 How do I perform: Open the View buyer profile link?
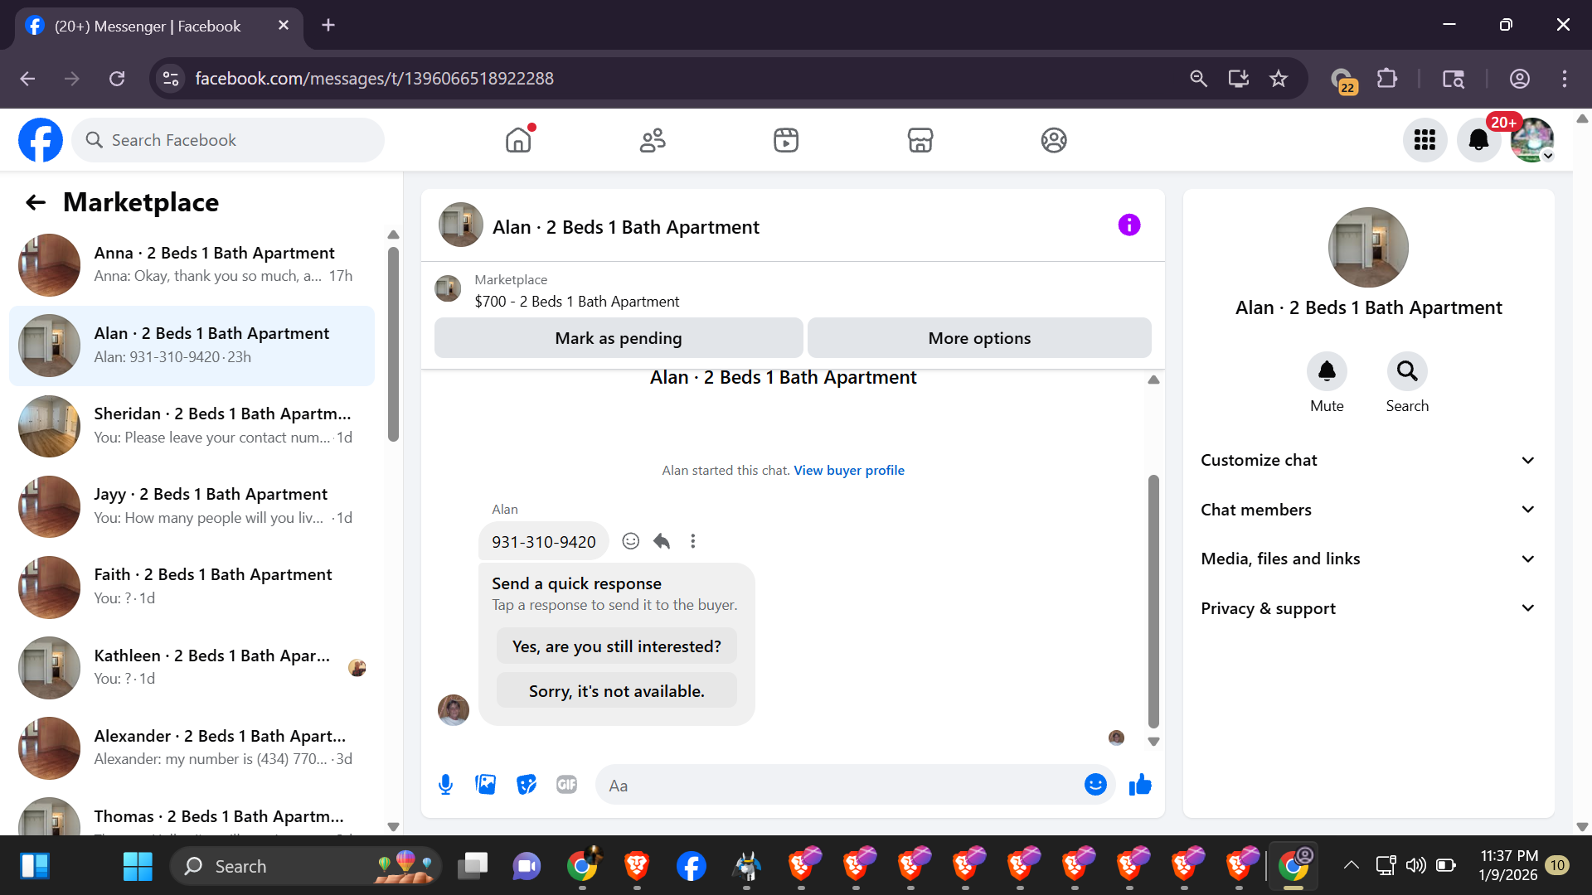tap(849, 470)
